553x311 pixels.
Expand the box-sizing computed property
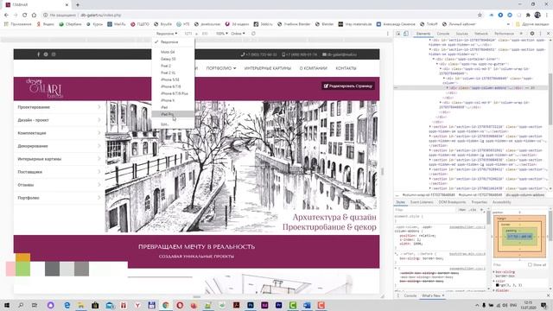(x=493, y=272)
